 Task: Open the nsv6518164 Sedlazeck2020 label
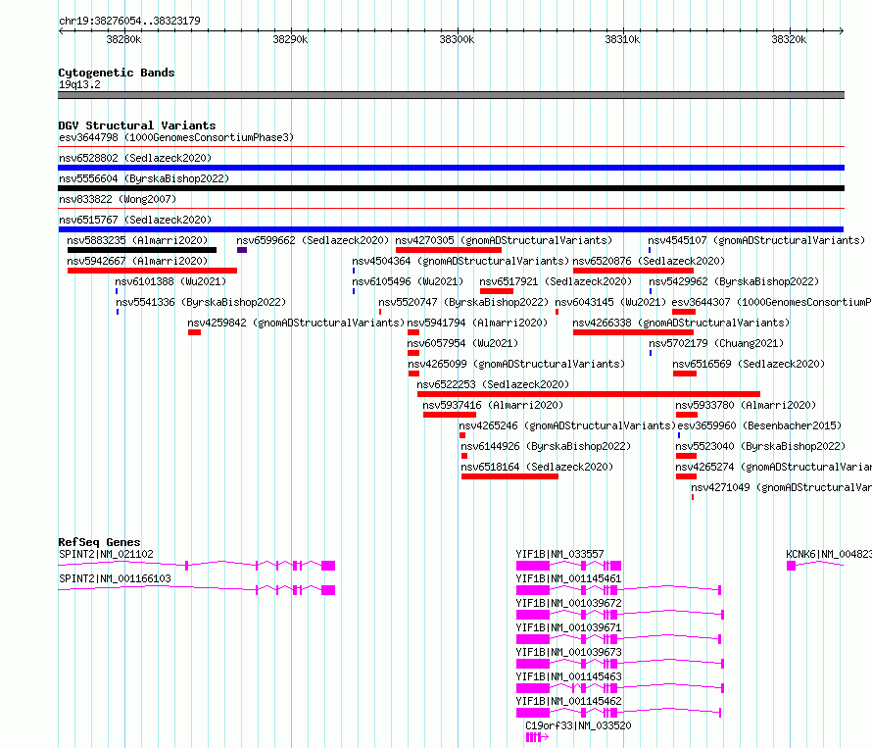[537, 467]
